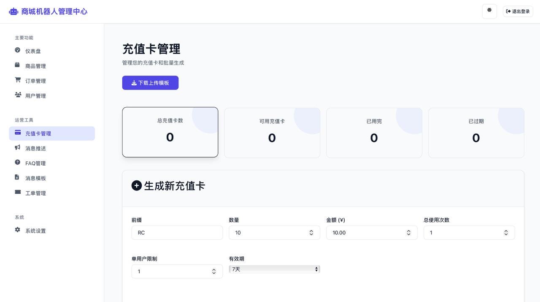Image resolution: width=540 pixels, height=302 pixels.
Task: Click the 前缀 prefix input showing RC
Action: point(177,232)
